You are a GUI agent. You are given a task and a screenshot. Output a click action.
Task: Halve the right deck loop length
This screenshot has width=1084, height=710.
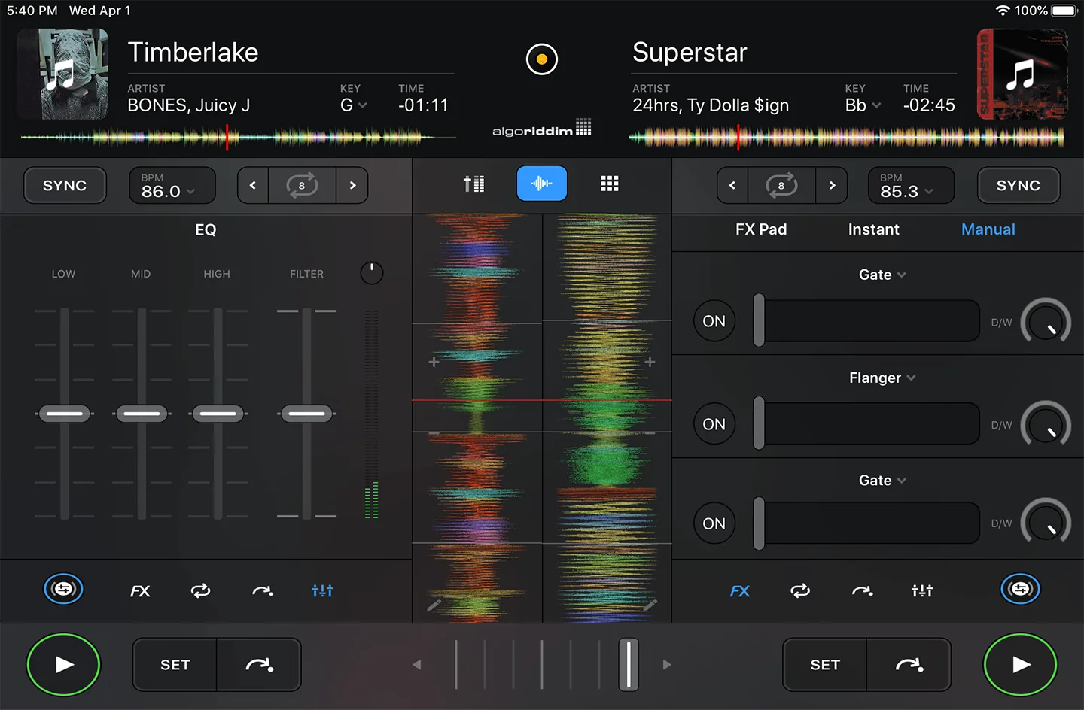732,185
